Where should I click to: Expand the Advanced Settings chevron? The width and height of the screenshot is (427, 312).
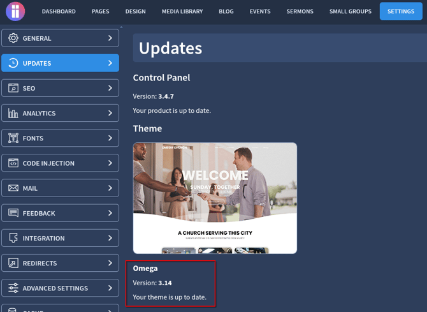click(x=110, y=288)
